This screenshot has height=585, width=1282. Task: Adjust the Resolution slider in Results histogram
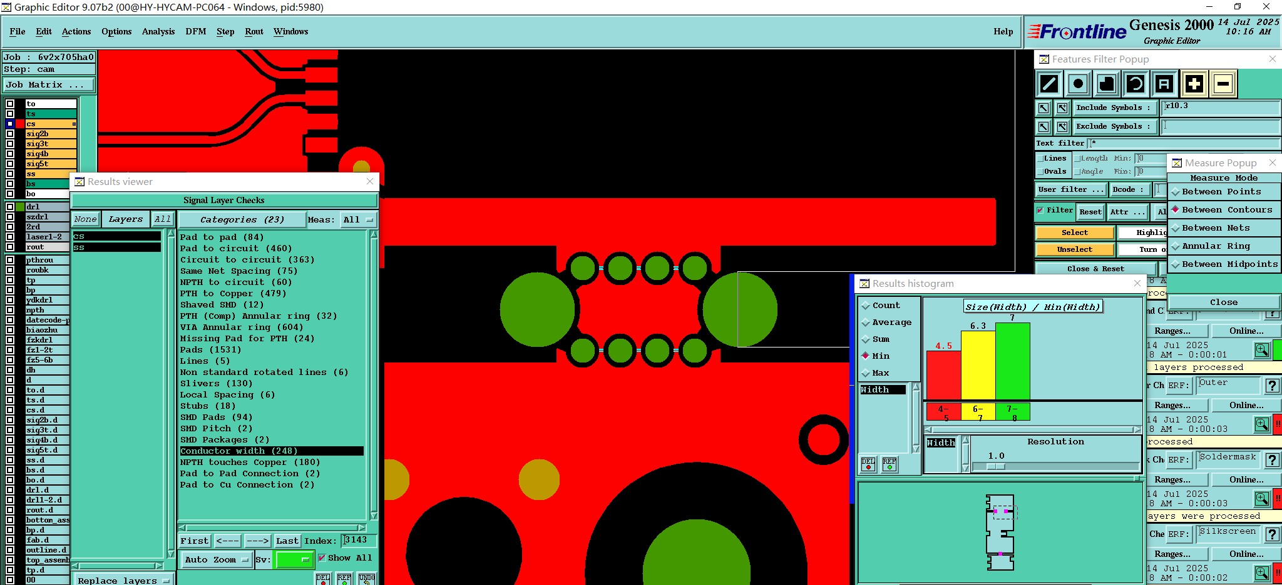[996, 467]
